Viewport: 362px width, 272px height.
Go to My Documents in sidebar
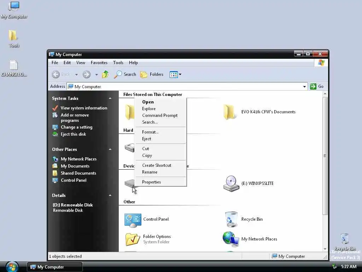pos(75,166)
